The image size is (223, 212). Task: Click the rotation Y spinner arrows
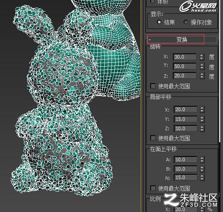[202, 66]
